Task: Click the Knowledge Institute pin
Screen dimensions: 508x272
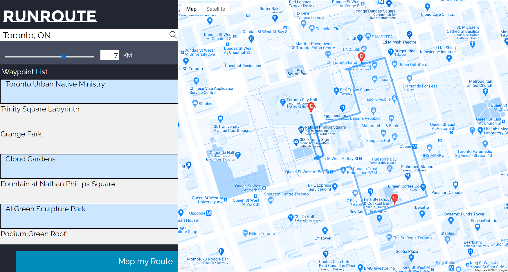Action: (449, 58)
